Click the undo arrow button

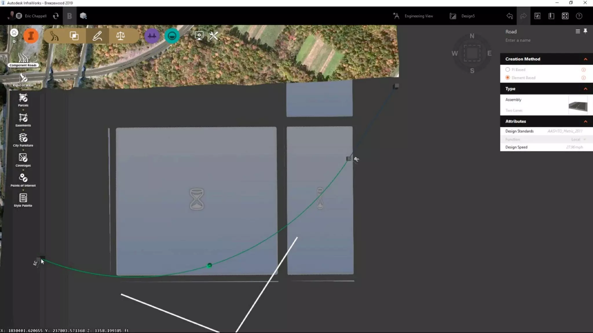click(510, 16)
